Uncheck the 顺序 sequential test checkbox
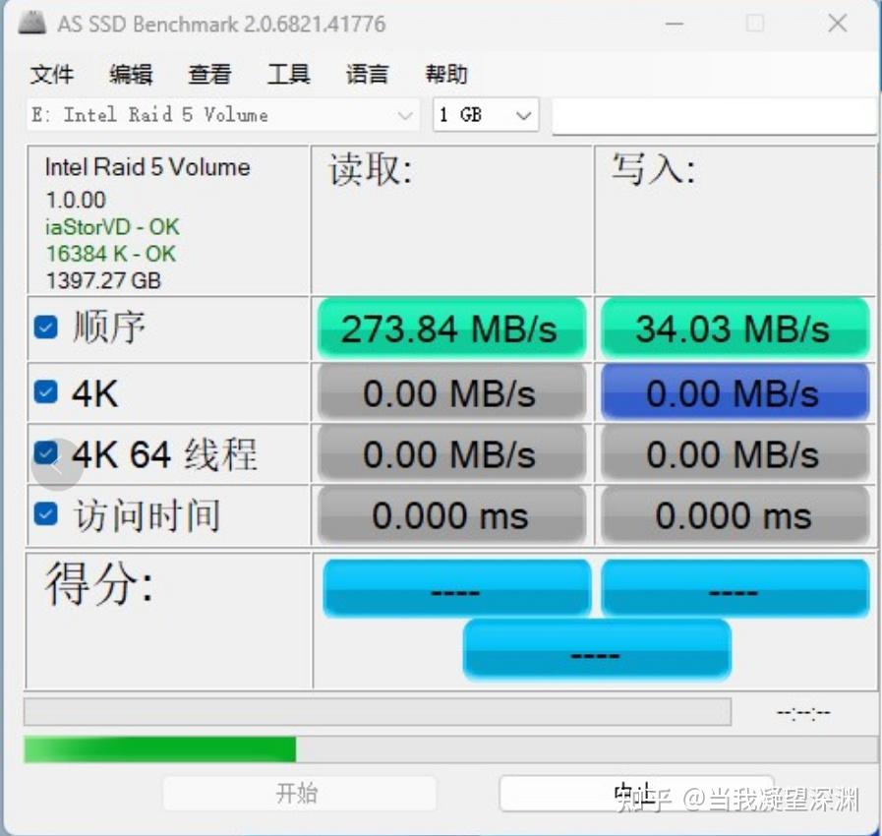 [45, 326]
